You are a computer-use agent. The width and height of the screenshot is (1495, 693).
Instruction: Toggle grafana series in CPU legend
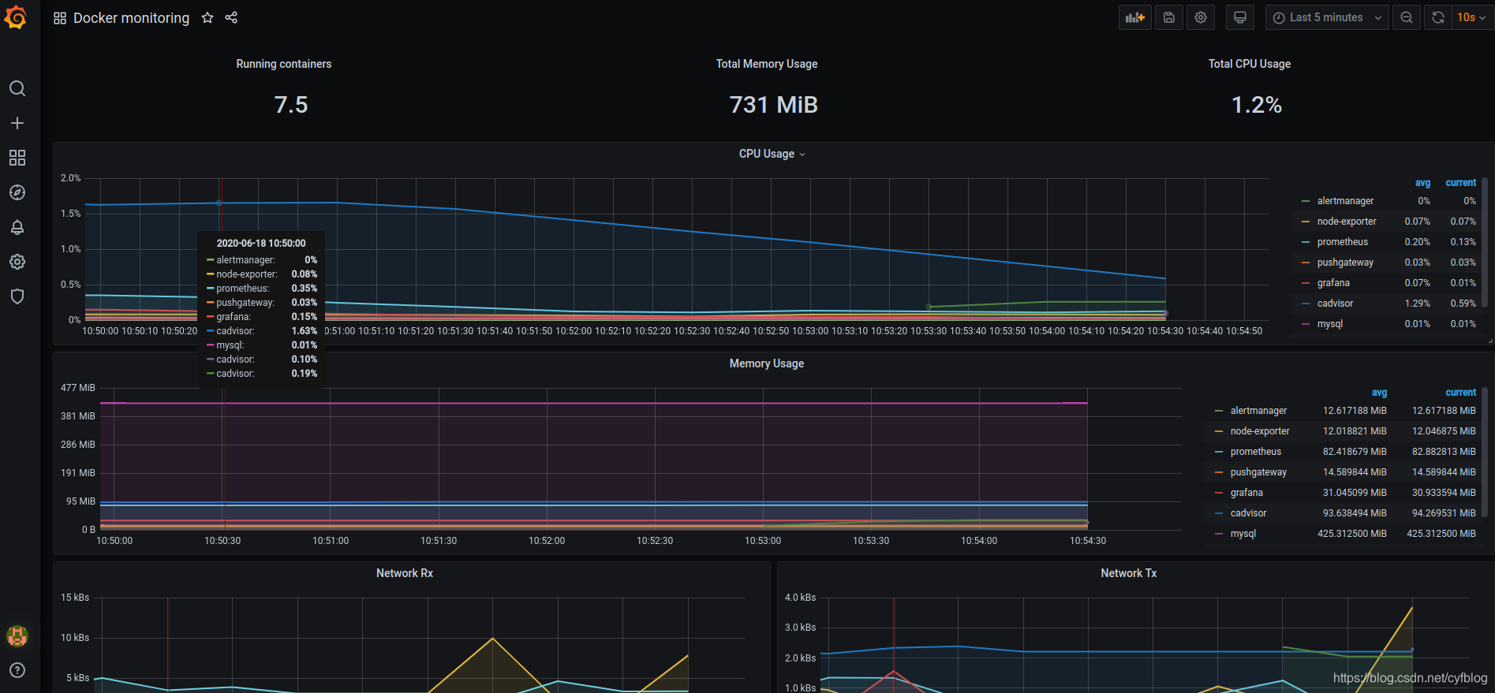pos(1333,283)
